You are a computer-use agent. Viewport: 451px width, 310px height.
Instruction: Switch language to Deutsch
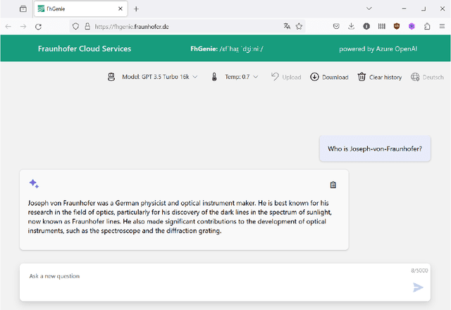[x=428, y=77]
